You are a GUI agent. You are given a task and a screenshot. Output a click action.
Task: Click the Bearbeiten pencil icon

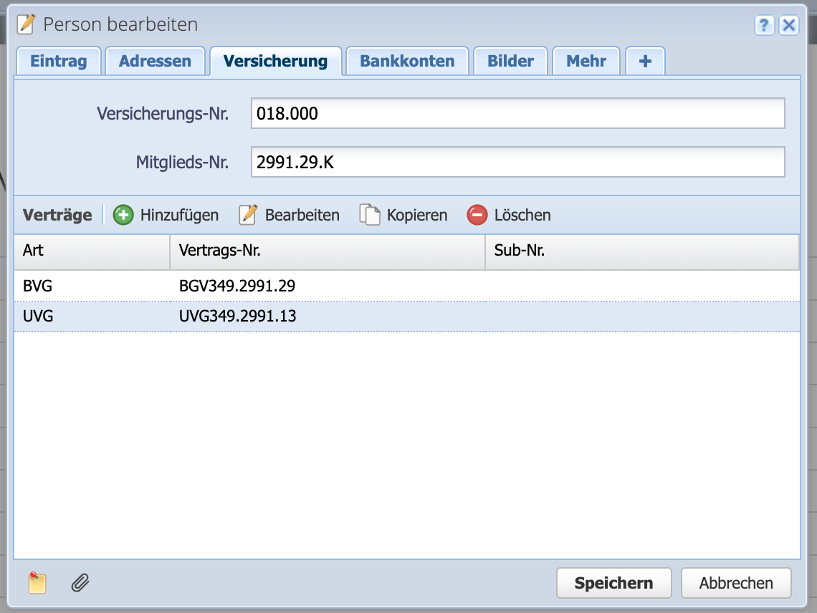[x=248, y=215]
